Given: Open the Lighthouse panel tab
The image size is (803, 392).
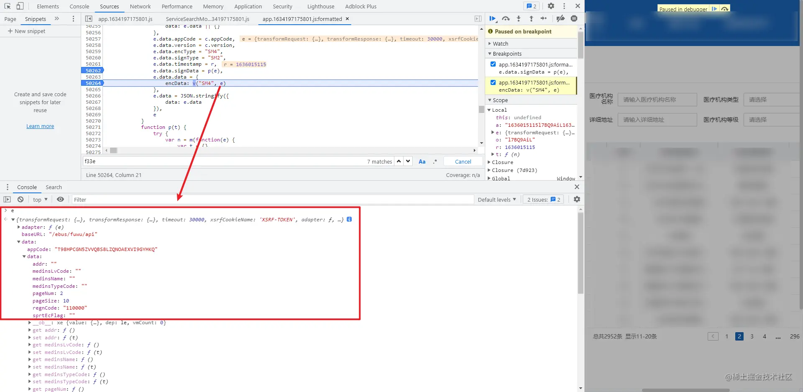Looking at the screenshot, I should pyautogui.click(x=321, y=6).
